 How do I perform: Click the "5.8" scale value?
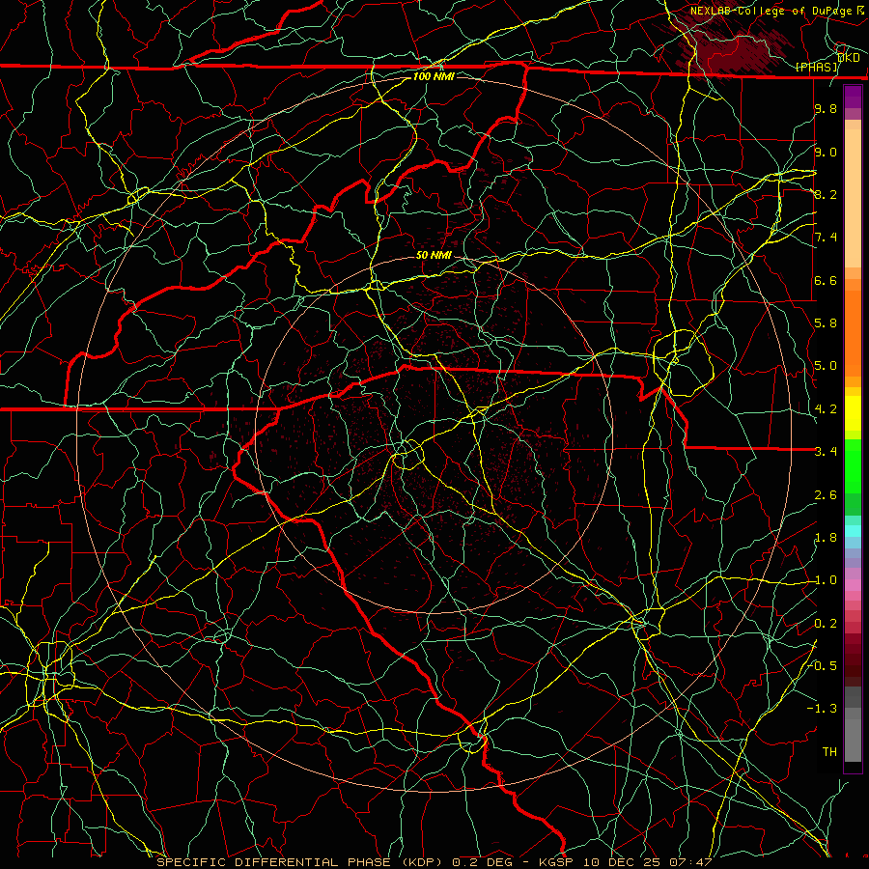coord(826,323)
